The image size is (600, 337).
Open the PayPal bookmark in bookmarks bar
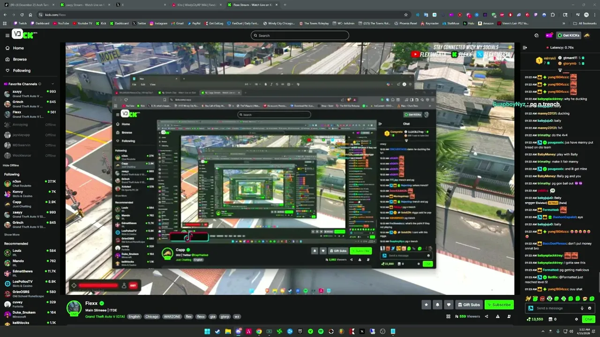194,23
